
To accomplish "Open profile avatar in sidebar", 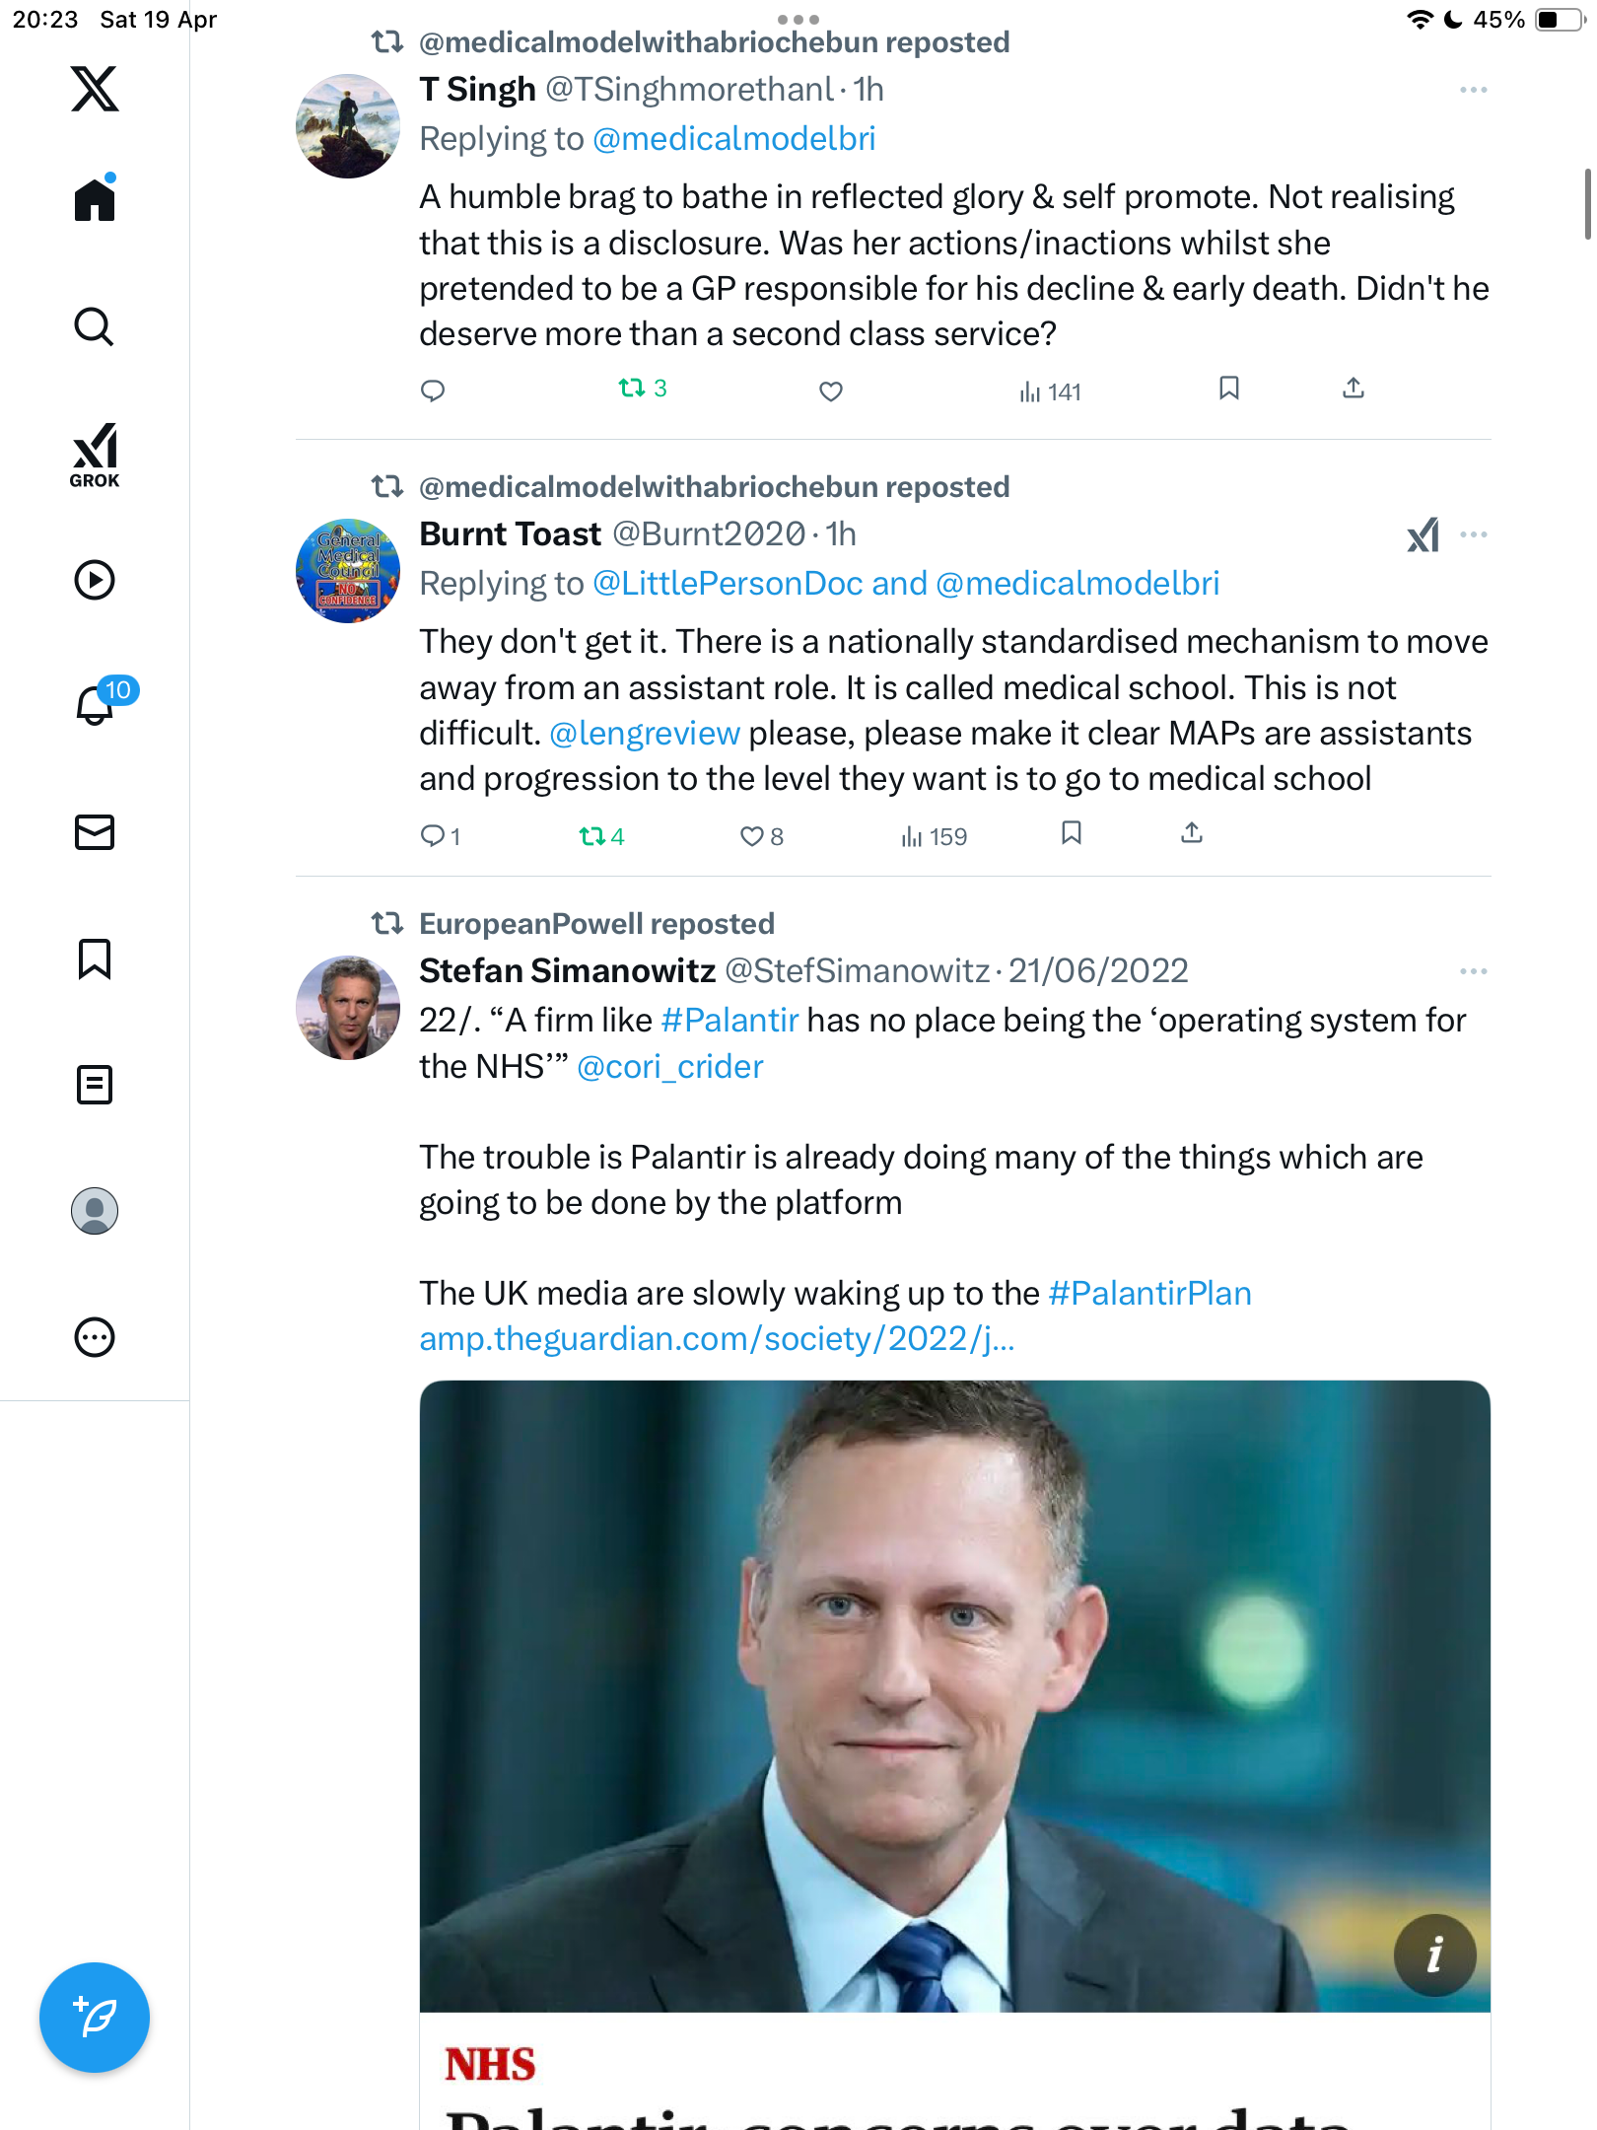I will point(95,1211).
